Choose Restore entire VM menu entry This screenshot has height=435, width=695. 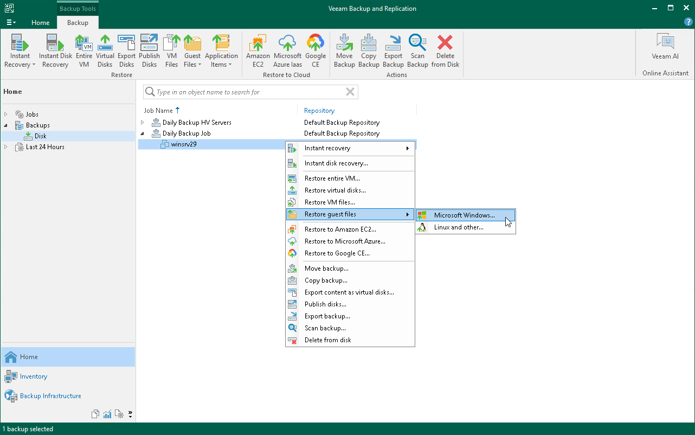[350, 178]
